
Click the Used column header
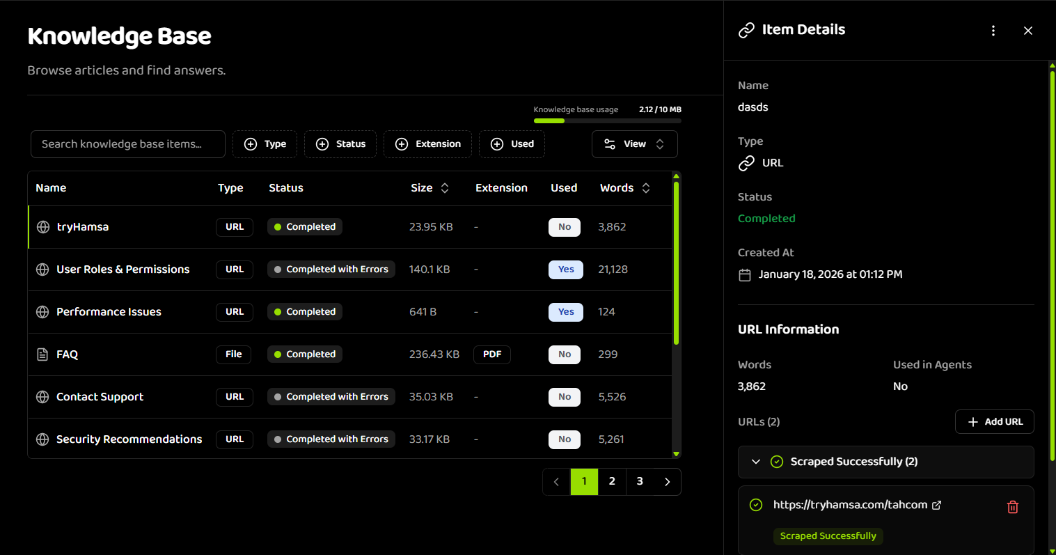(x=564, y=188)
